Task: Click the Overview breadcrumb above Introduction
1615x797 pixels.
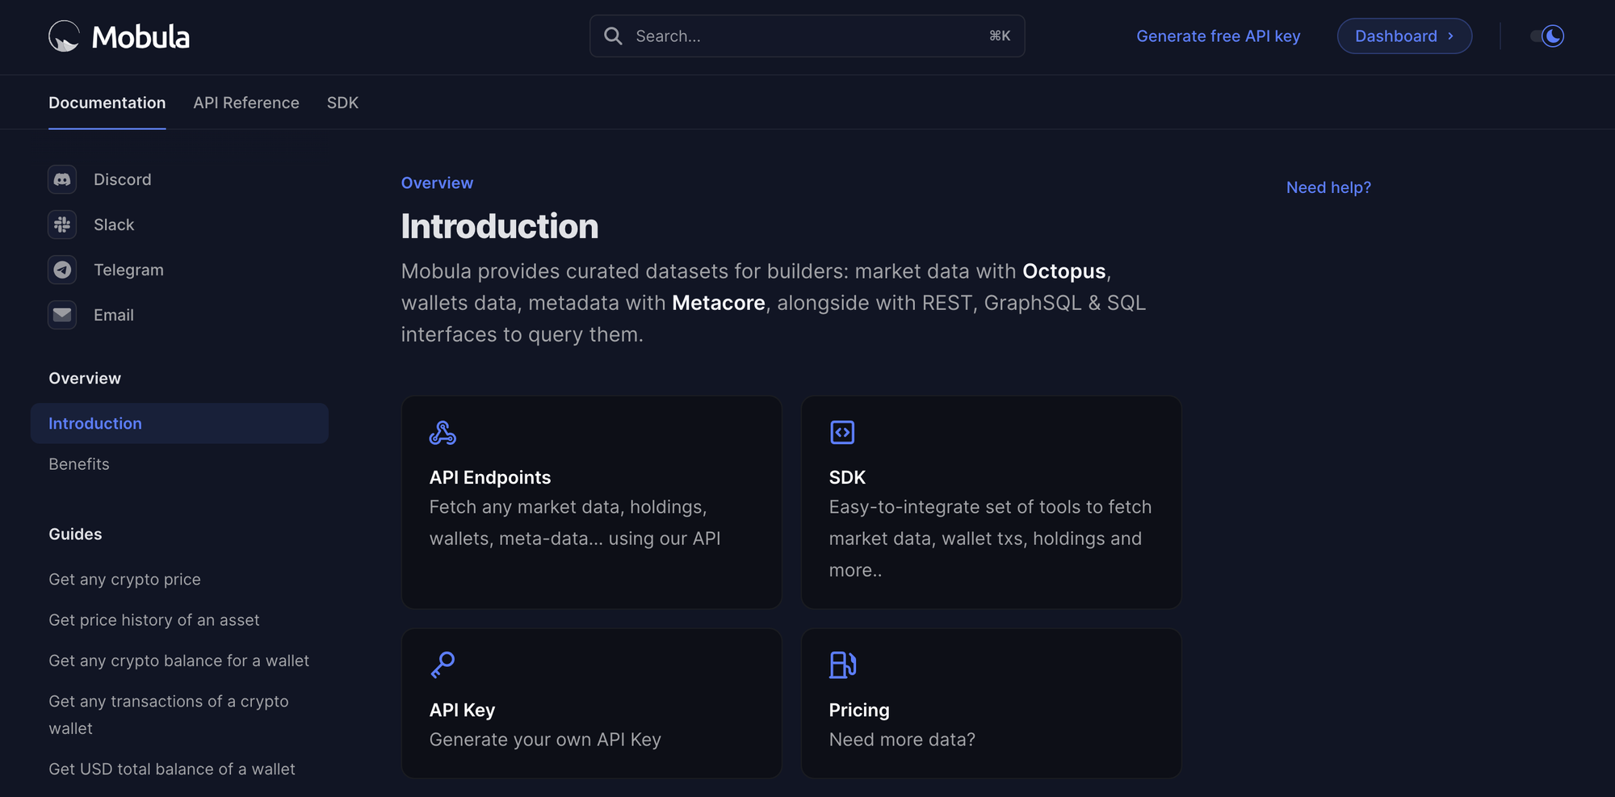Action: pyautogui.click(x=437, y=183)
